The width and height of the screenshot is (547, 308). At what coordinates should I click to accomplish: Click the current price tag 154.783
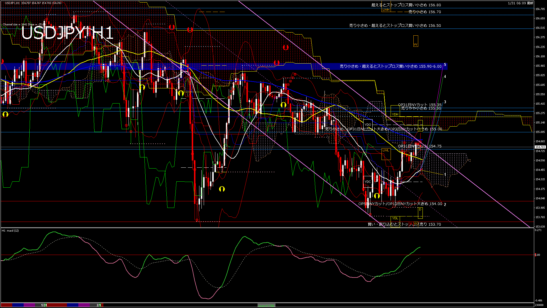540,147
